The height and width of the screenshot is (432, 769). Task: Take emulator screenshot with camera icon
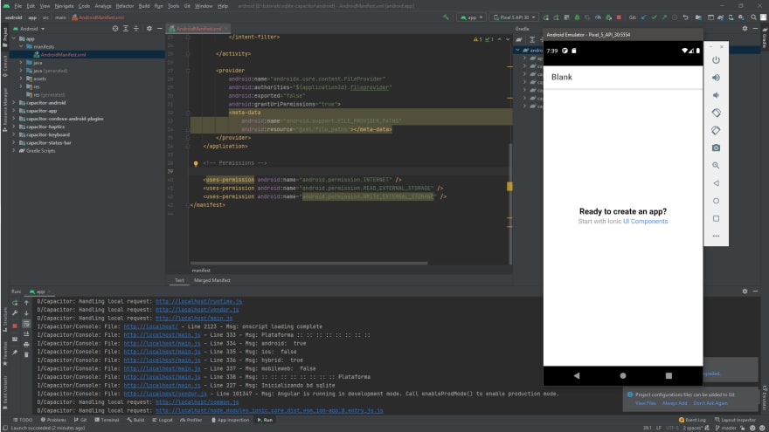716,147
